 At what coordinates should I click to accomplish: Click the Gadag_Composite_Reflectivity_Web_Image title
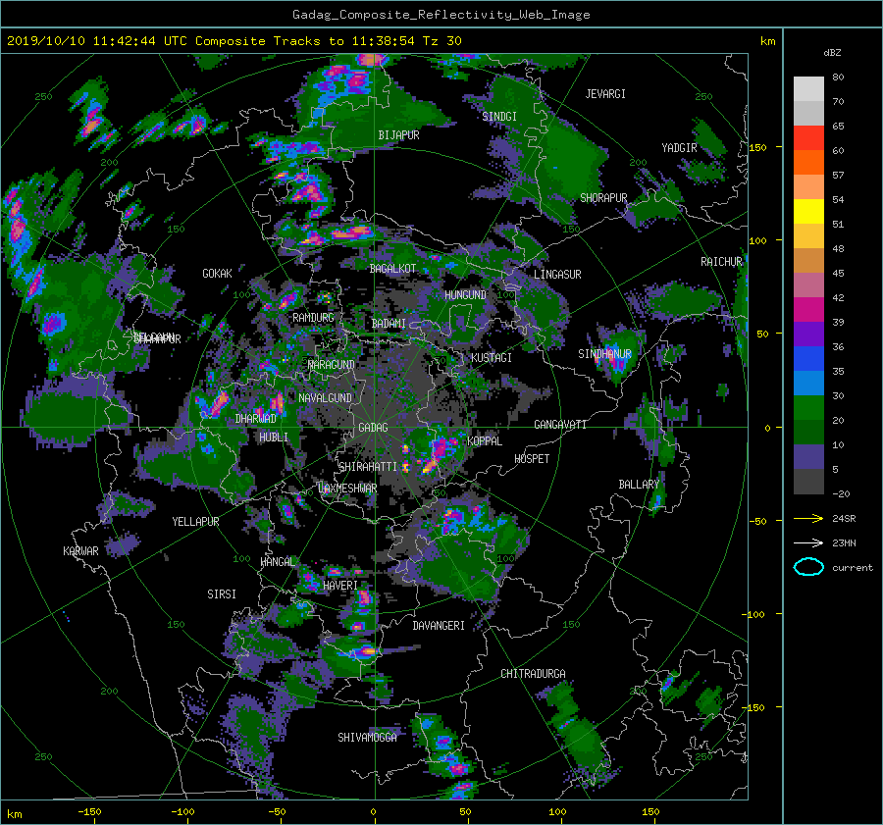tap(441, 15)
